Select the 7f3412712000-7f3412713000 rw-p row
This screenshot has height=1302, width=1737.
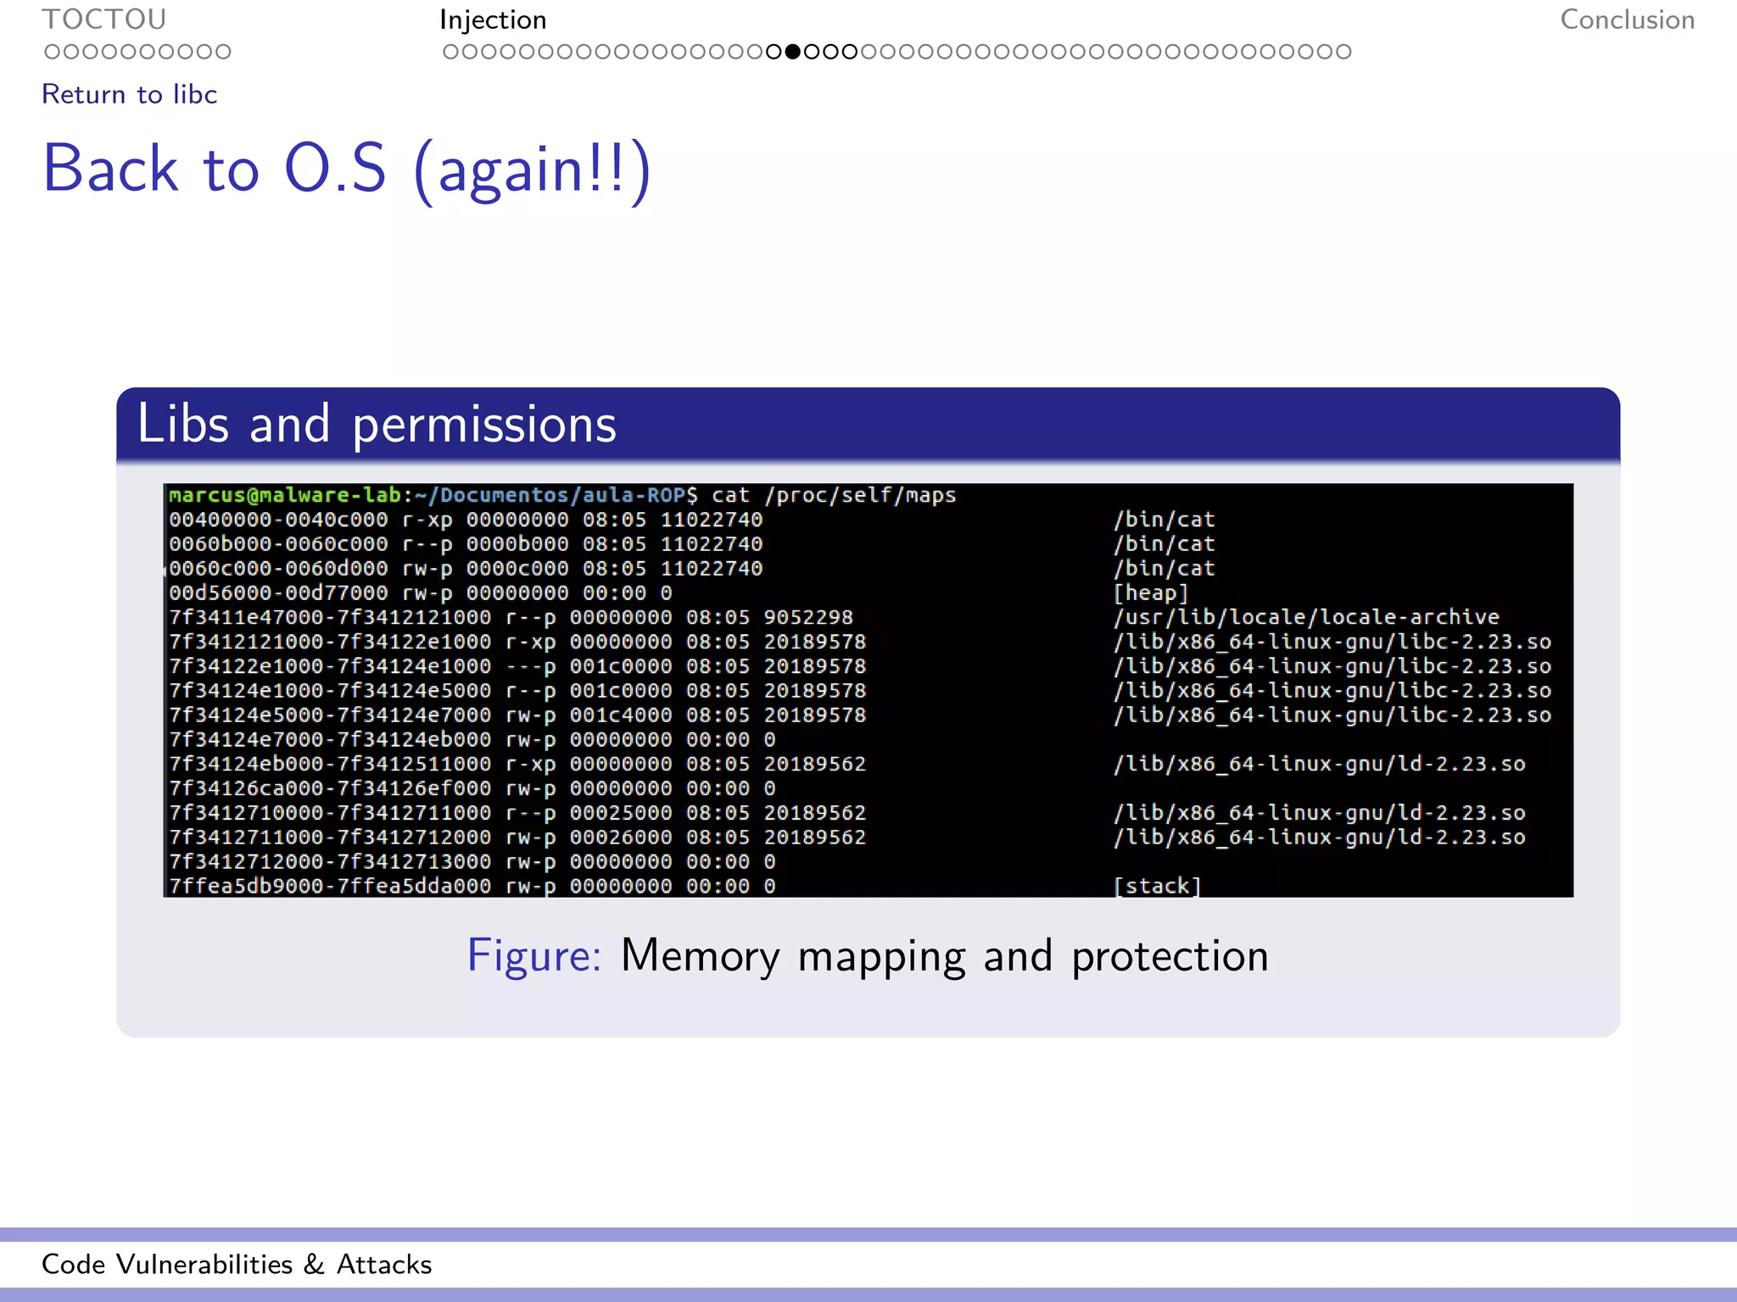pyautogui.click(x=472, y=862)
